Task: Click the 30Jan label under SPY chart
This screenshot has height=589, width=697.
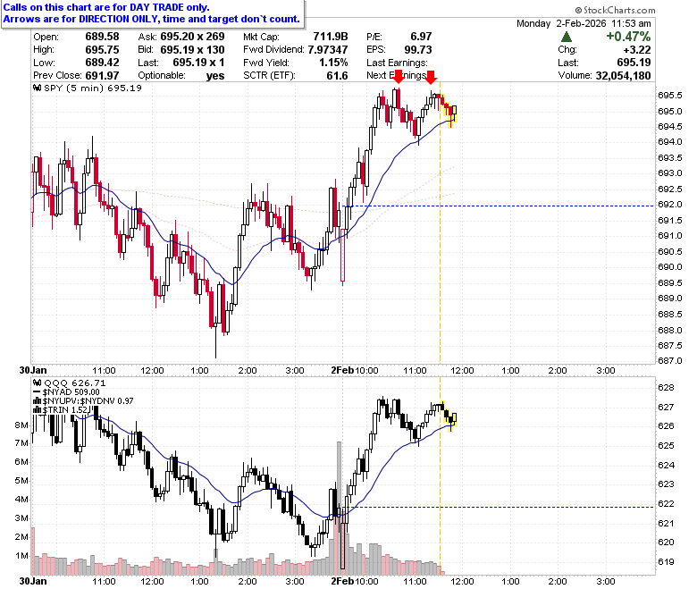Action: pos(32,370)
